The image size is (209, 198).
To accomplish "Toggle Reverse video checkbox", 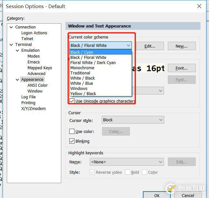I will pyautogui.click(x=92, y=172).
